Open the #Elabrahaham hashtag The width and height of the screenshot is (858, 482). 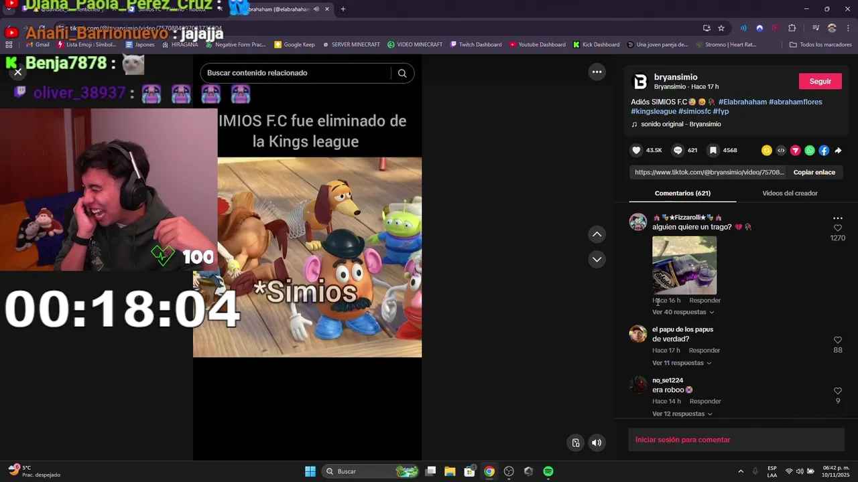point(742,102)
